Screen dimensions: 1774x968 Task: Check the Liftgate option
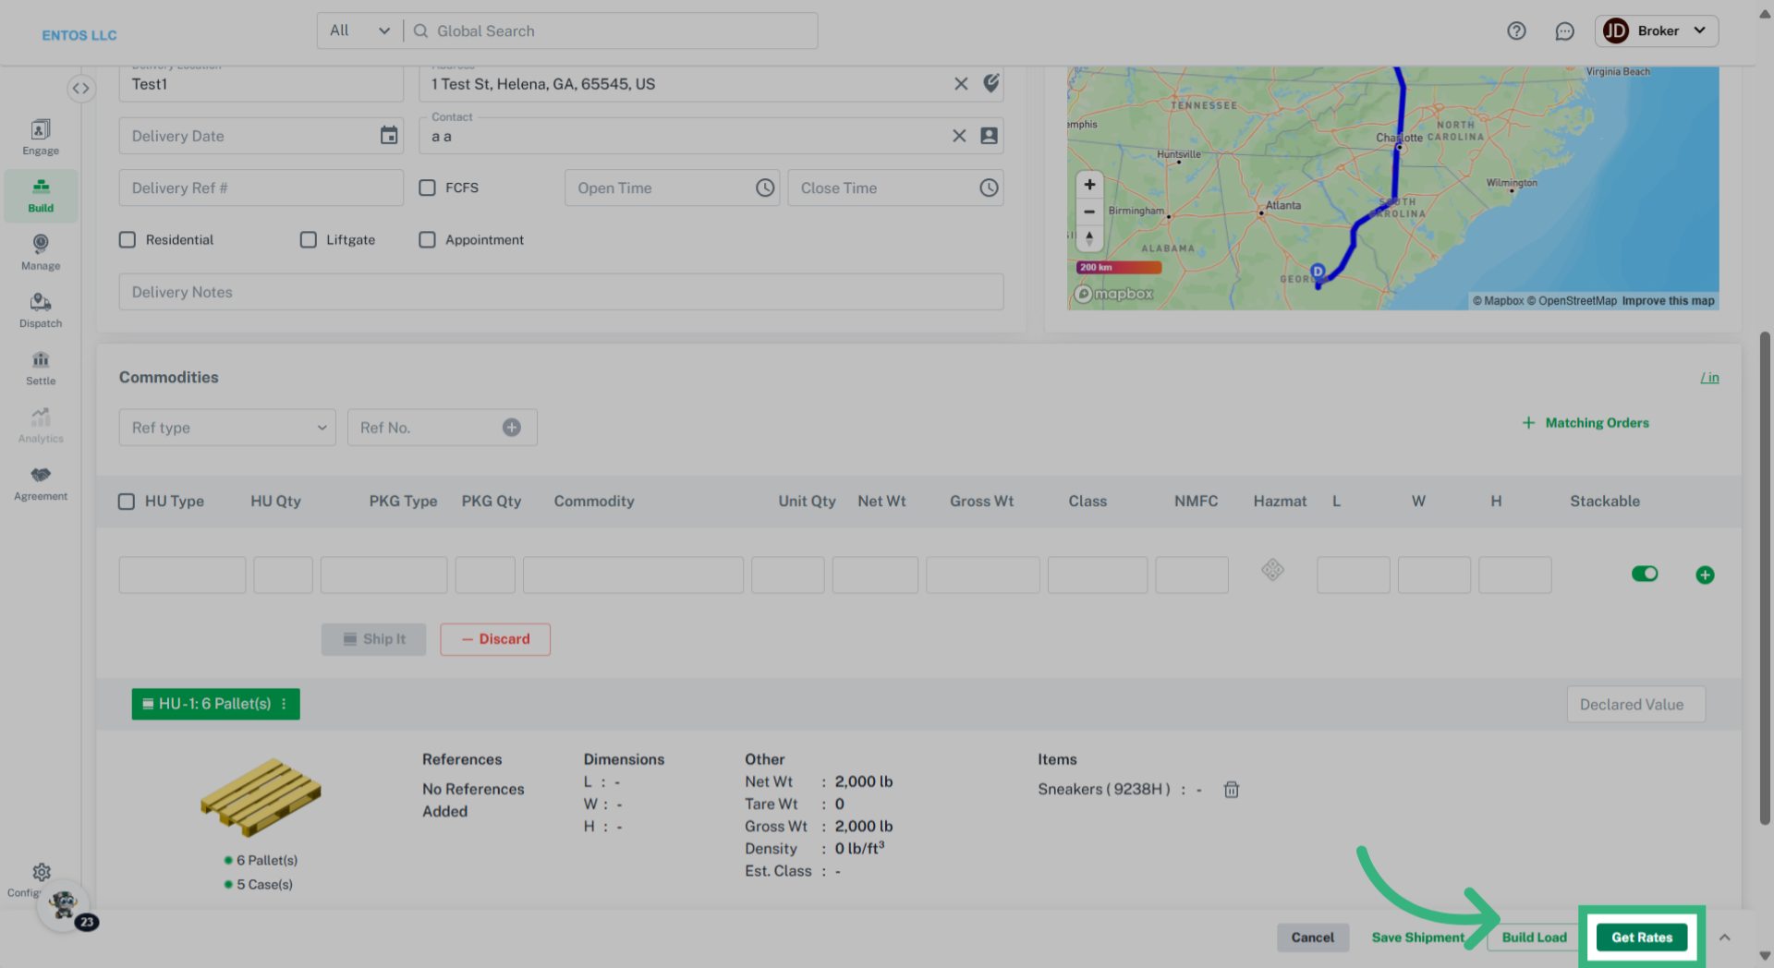click(309, 240)
